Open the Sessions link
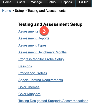 (25, 66)
